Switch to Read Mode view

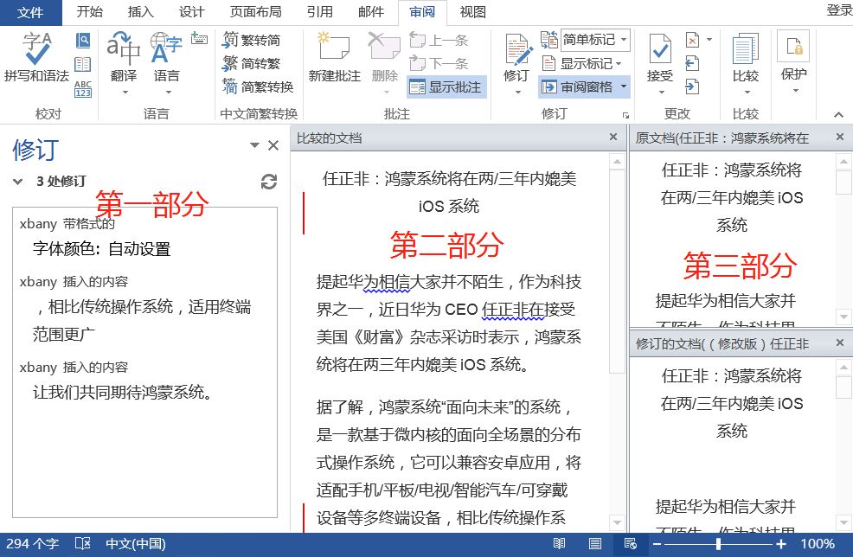click(x=559, y=543)
